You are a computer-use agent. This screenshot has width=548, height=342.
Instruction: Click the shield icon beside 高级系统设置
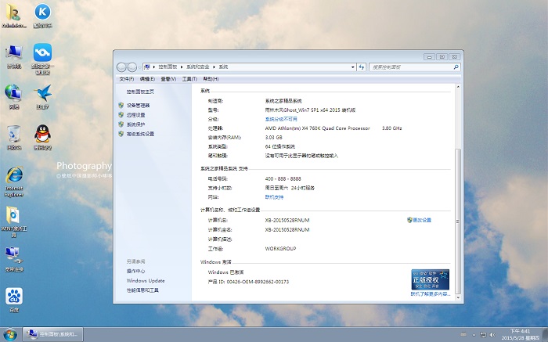coord(121,134)
